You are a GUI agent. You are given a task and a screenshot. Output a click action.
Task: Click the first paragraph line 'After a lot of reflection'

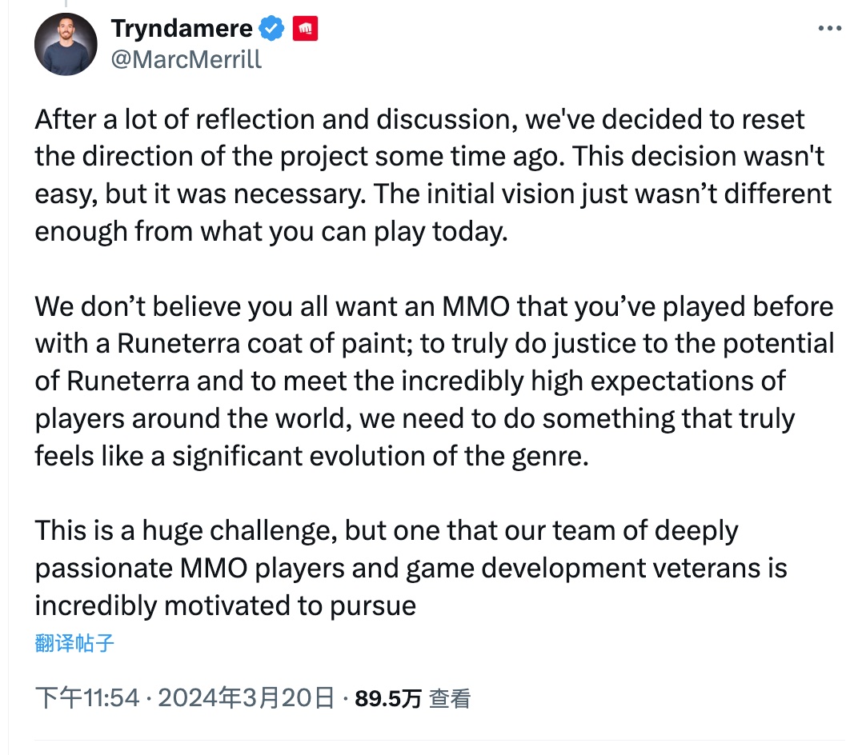[419, 120]
